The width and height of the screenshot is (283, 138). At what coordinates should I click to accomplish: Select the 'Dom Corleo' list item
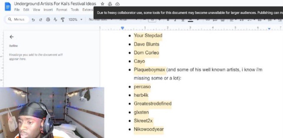point(146,53)
